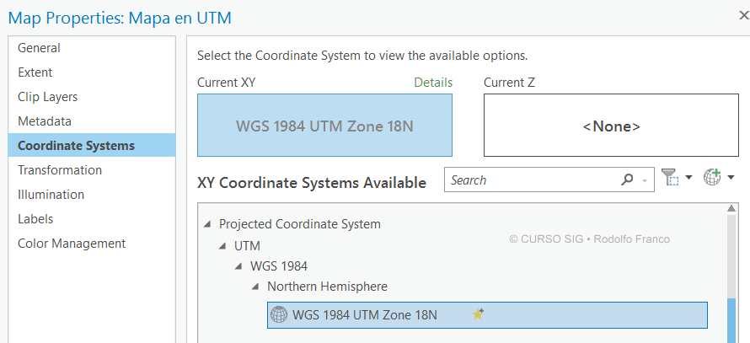Open the General properties page
Image resolution: width=750 pixels, height=343 pixels.
pos(39,48)
